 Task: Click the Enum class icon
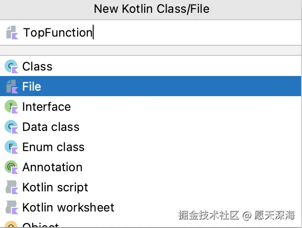tap(11, 147)
